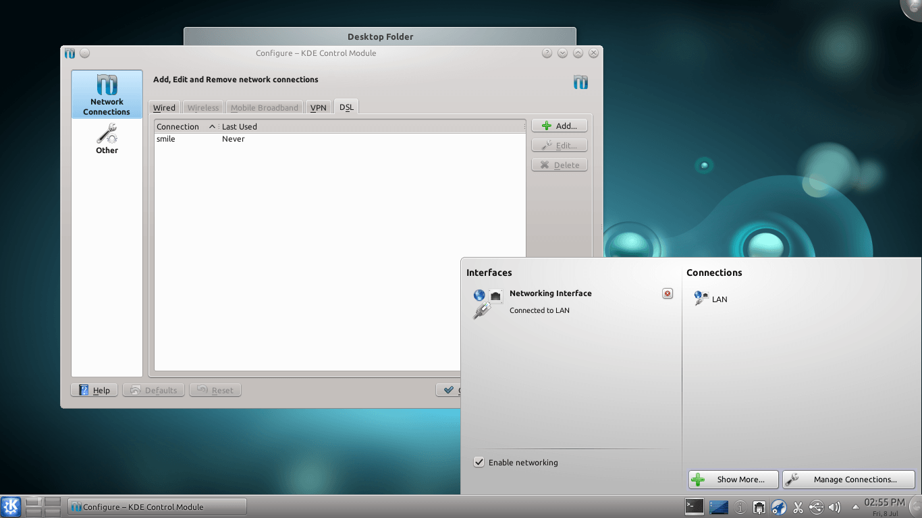Open the notifications info tray icon
Viewport: 922px width, 518px height.
pyautogui.click(x=740, y=507)
